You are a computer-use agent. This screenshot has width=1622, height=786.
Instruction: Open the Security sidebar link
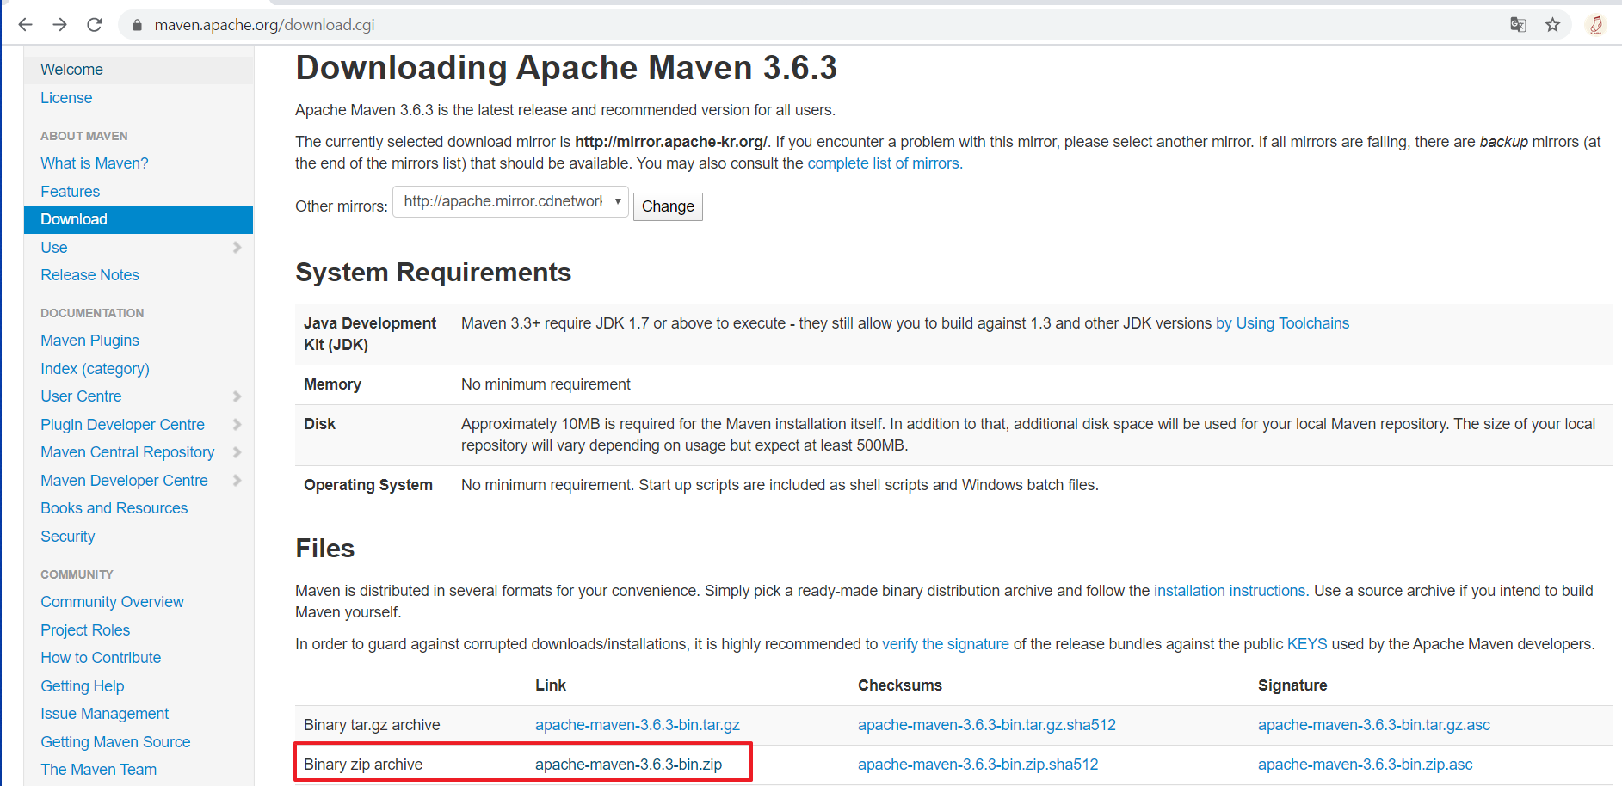pos(67,537)
